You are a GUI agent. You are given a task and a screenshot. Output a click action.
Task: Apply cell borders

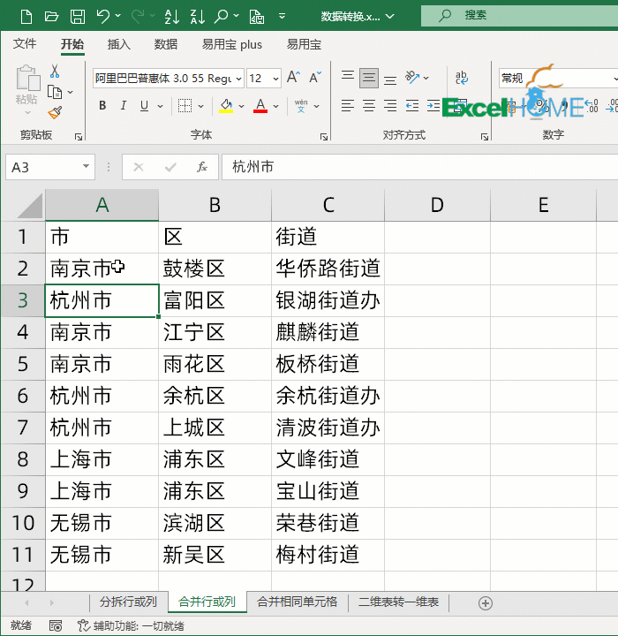click(x=185, y=106)
